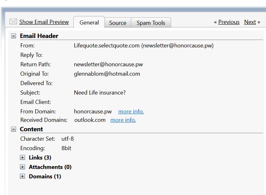266x195 pixels.
Task: Collapse the Content section
Action: pyautogui.click(x=14, y=129)
